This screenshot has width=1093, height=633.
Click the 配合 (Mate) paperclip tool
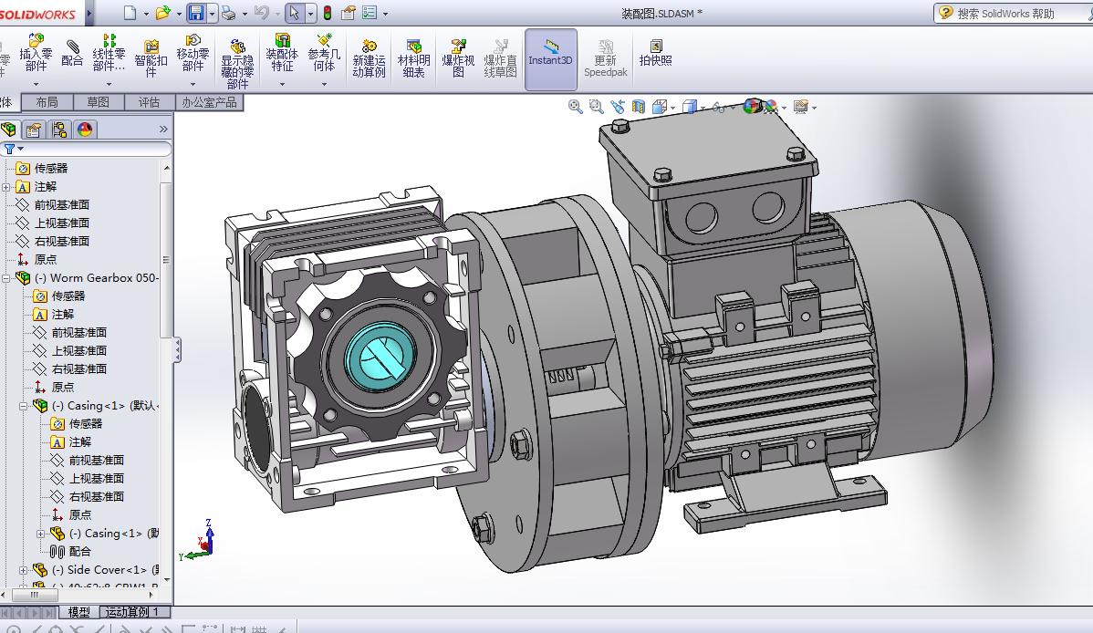pos(72,54)
